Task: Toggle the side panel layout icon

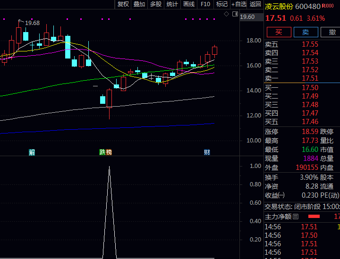Action: click(x=235, y=14)
